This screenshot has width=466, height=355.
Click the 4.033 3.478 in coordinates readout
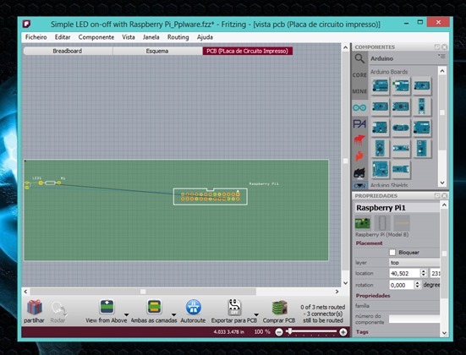[x=229, y=332]
